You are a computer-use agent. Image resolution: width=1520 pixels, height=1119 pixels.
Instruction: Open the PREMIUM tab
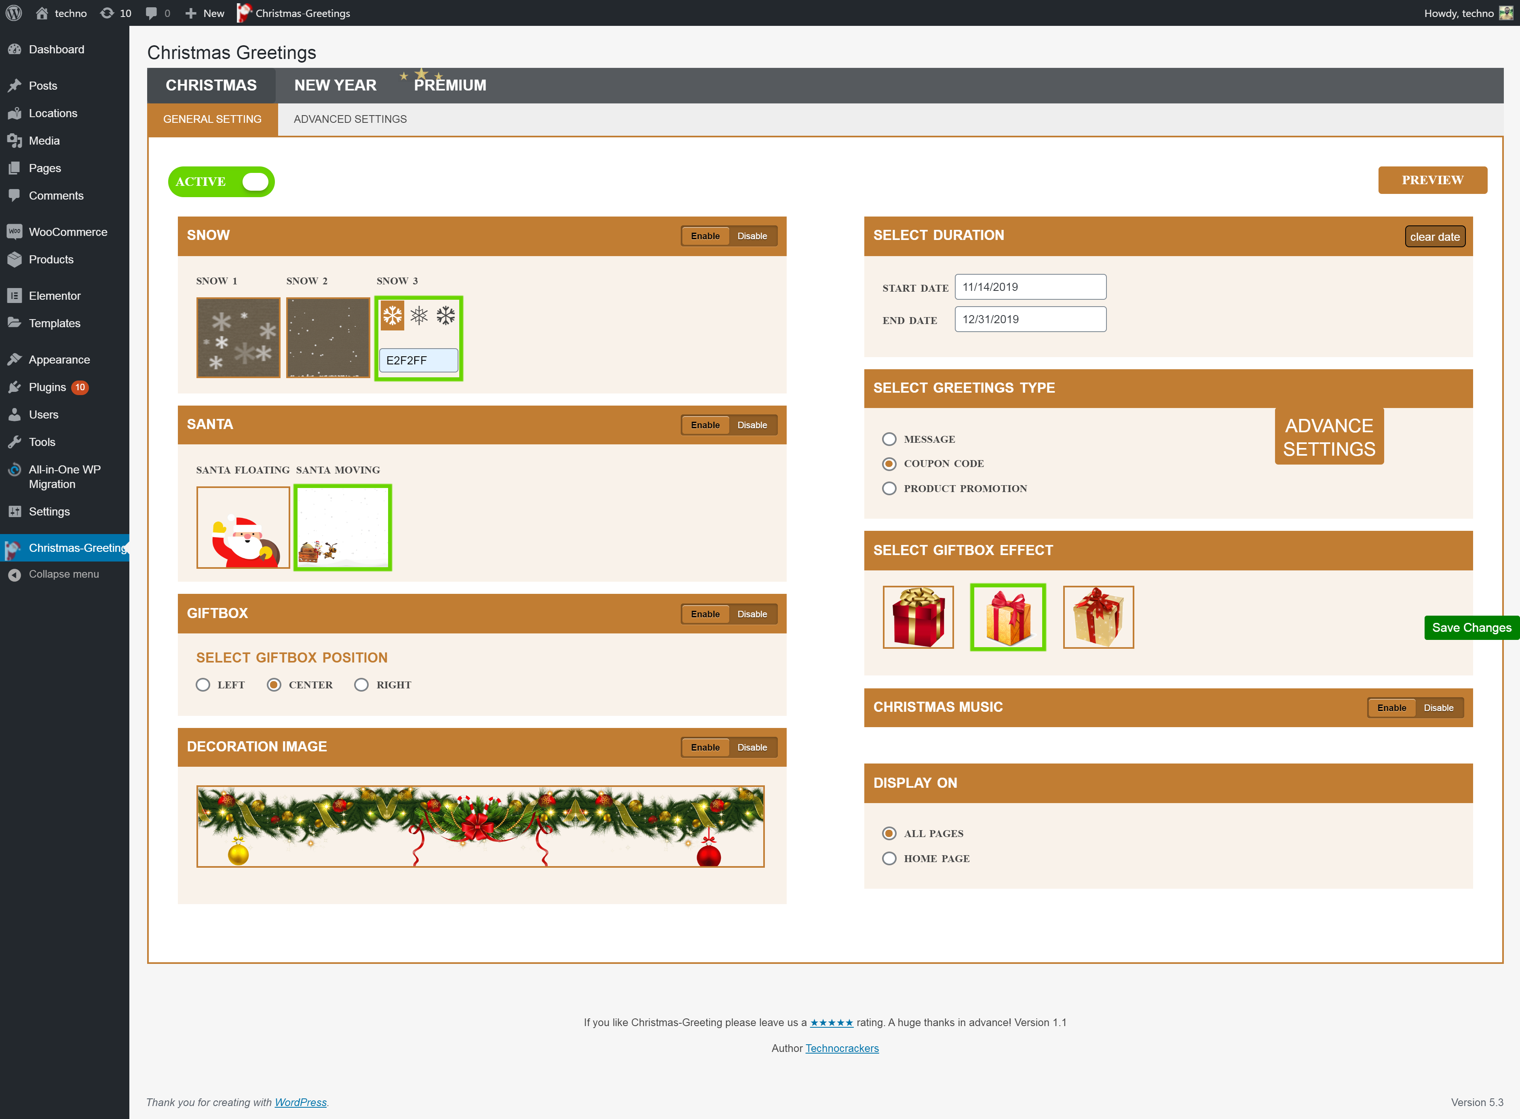[x=450, y=85]
